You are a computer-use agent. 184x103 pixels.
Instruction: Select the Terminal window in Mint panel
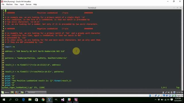[x=36, y=92]
